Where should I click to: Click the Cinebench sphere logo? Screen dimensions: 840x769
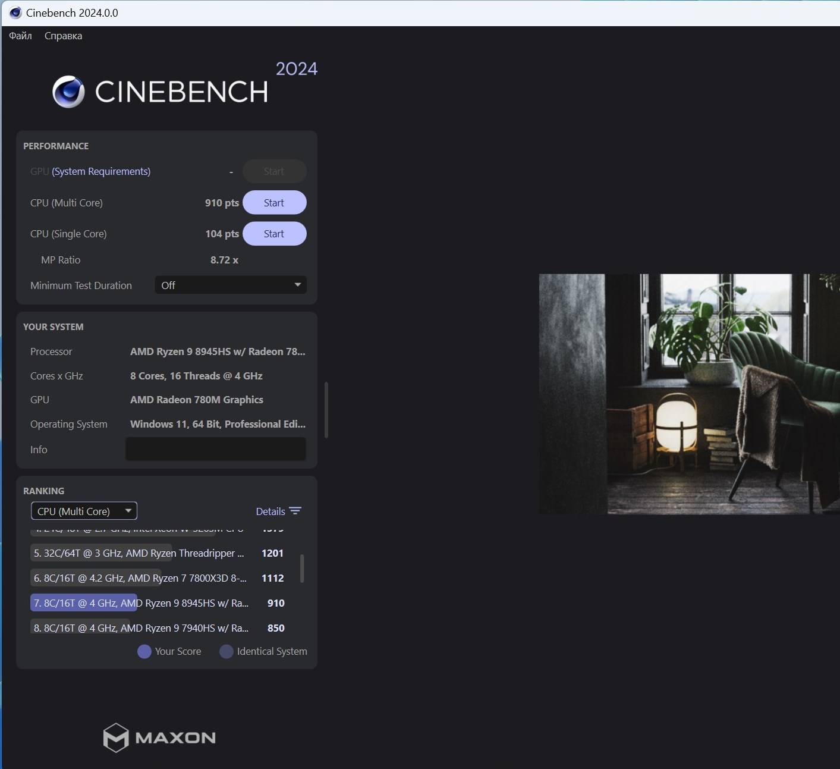pos(68,92)
